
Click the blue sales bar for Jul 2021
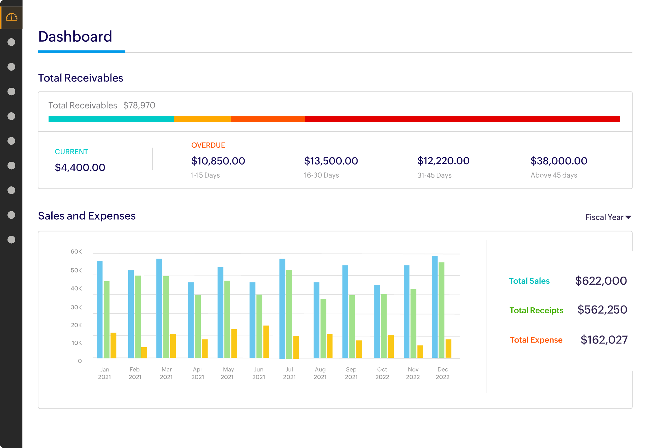282,309
